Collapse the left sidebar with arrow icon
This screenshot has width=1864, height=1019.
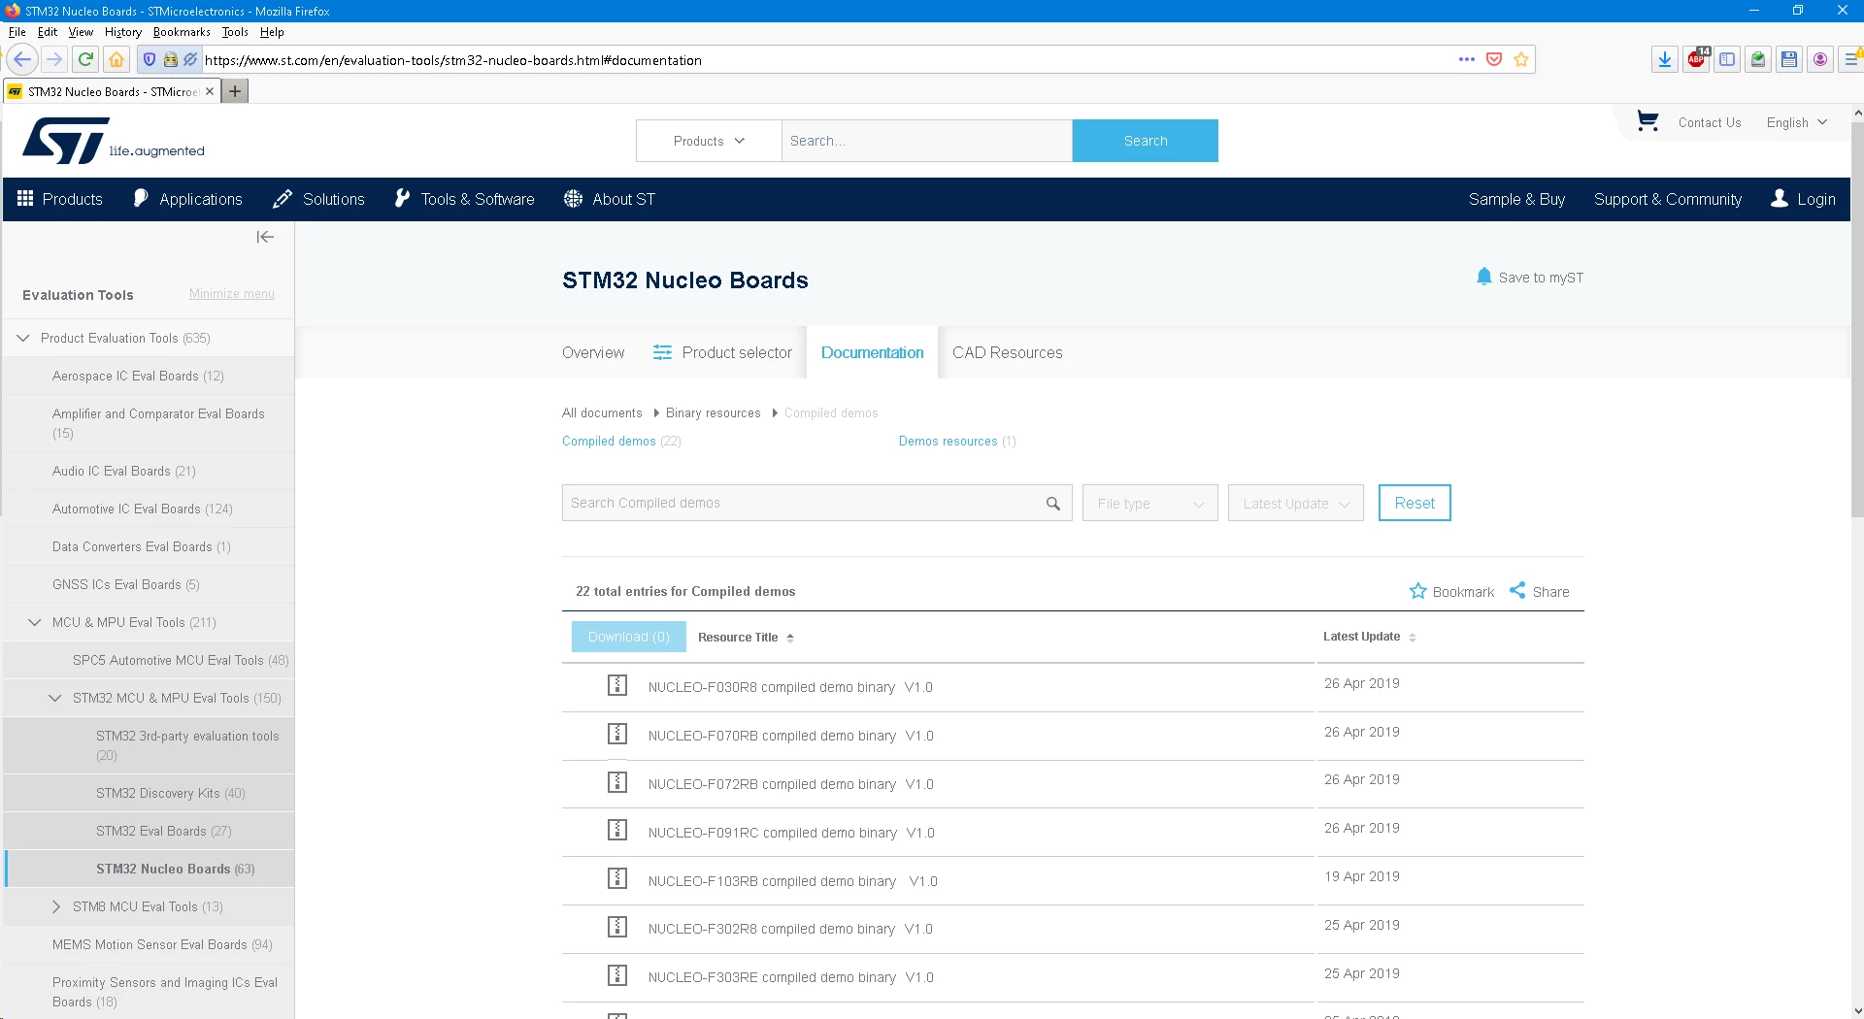265,237
